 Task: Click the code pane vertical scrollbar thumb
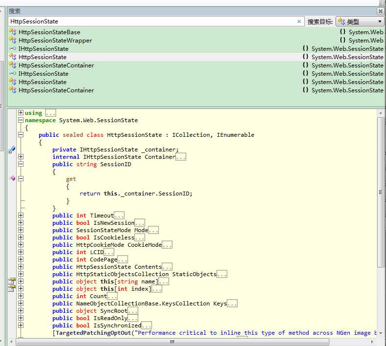[380, 192]
